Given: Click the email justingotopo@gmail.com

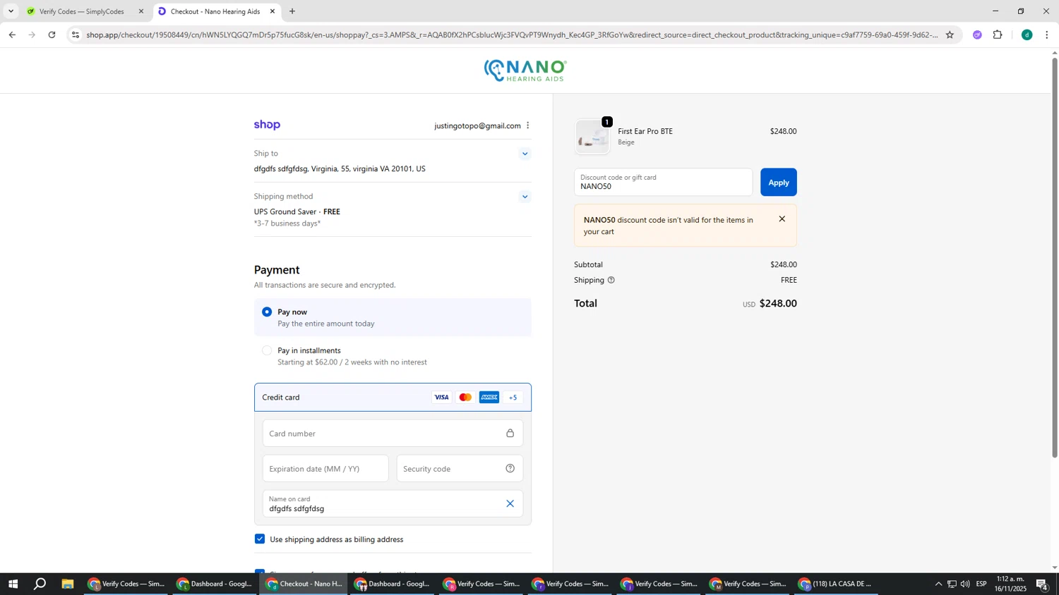Looking at the screenshot, I should pyautogui.click(x=477, y=126).
